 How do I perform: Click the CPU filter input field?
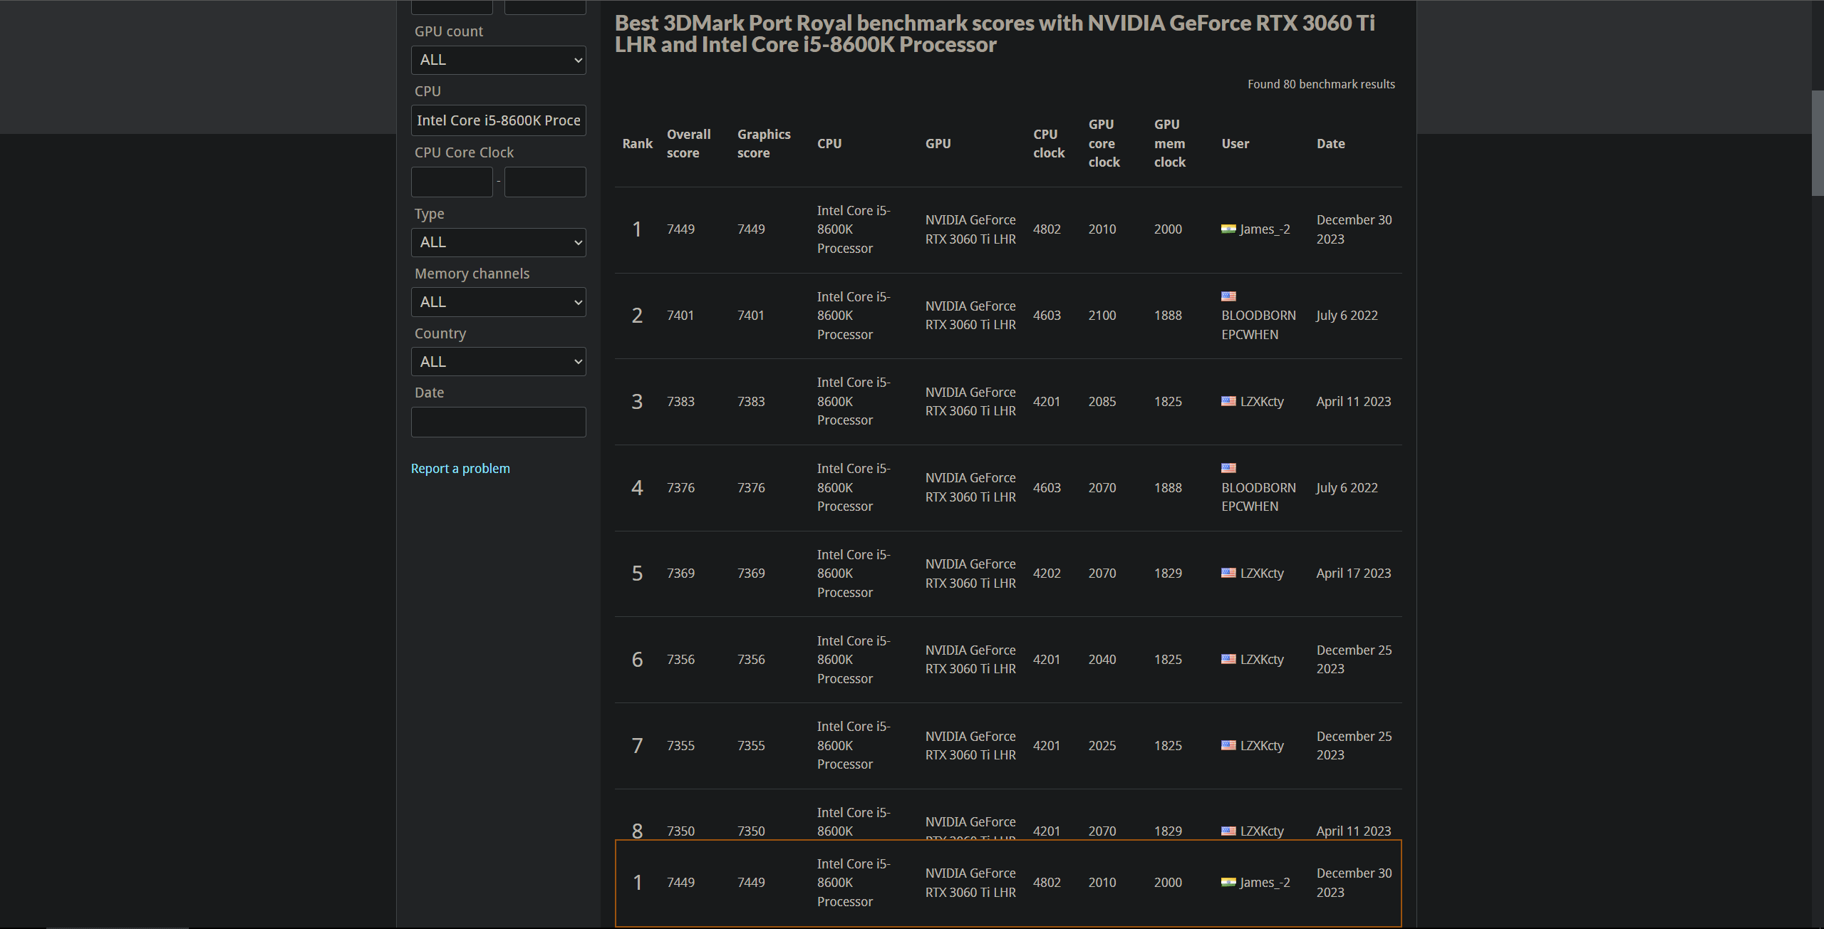499,120
